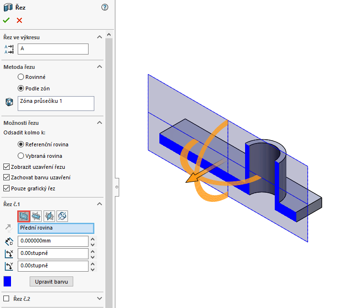Screen dimensions: 359x308
Task: Collapse the Řez ve výkresu section
Action: [100, 37]
